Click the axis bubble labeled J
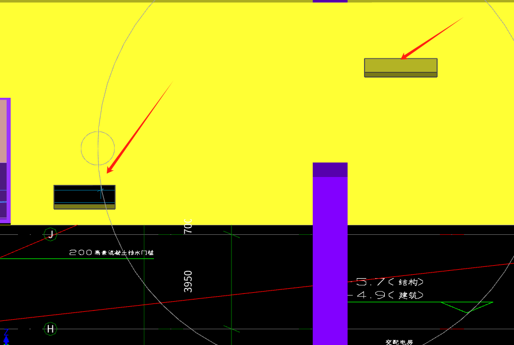 pos(51,234)
